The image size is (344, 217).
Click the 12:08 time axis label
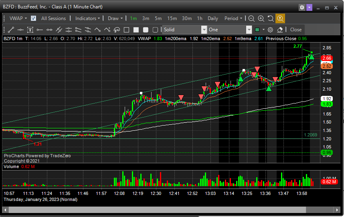pos(119,193)
